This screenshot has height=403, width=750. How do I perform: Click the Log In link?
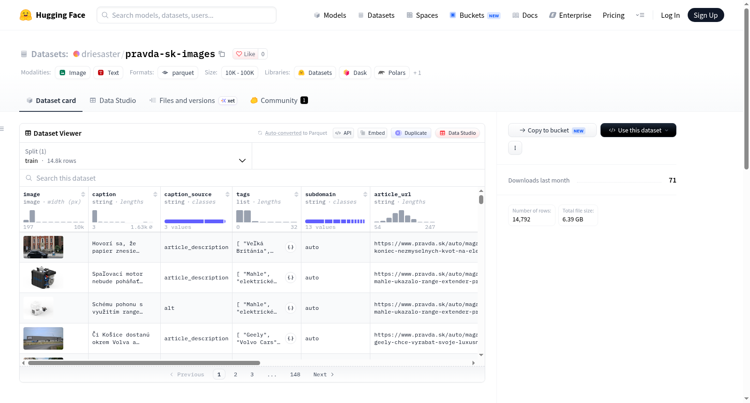pos(670,15)
